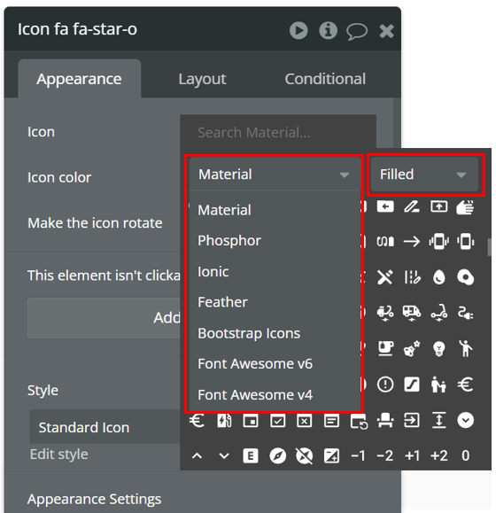Pick the escalator stairs icon
This screenshot has width=496, height=513.
click(412, 385)
